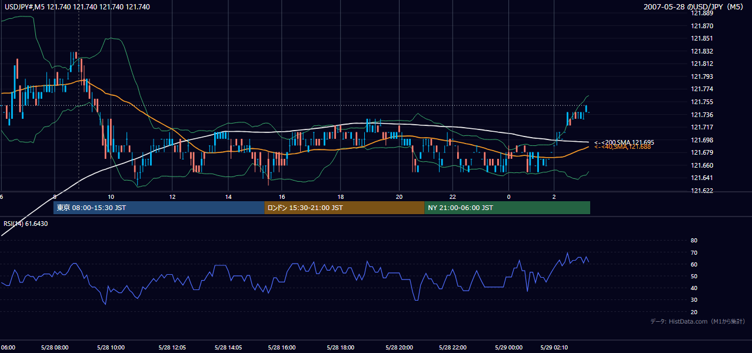Screen dimensions: 752x353
Task: Click hour marker 0 under price chart
Action: point(509,197)
